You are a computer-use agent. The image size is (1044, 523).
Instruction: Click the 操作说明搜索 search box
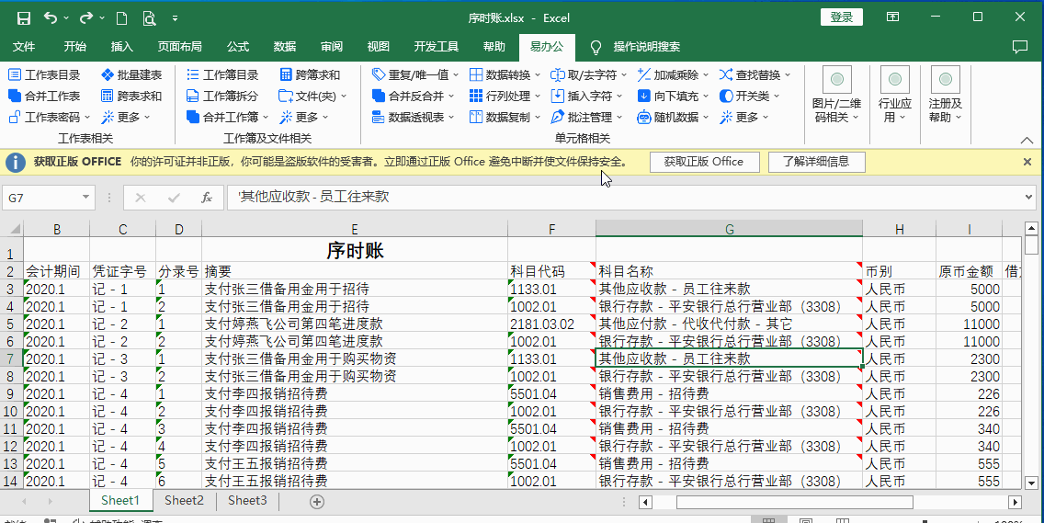646,47
